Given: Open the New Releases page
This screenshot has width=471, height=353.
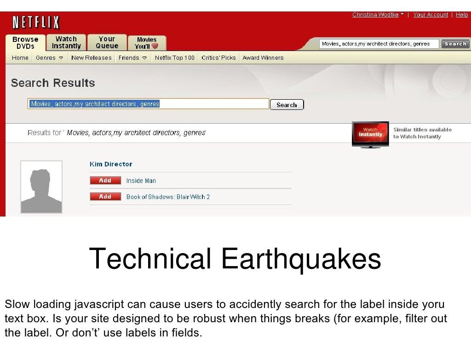Looking at the screenshot, I should 92,57.
